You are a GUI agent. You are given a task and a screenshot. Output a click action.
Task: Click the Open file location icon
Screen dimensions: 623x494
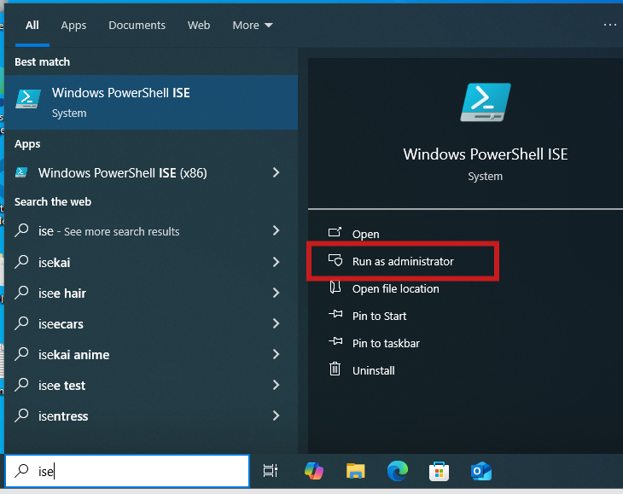(x=335, y=287)
